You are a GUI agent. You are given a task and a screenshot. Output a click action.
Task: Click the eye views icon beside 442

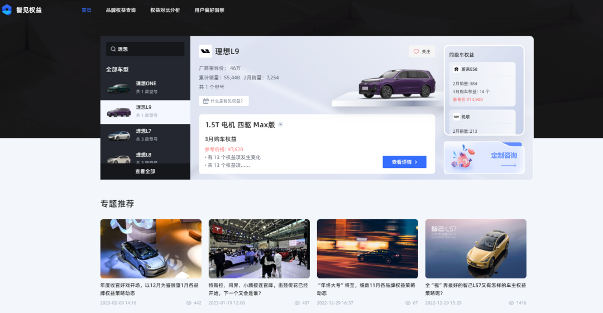(189, 303)
